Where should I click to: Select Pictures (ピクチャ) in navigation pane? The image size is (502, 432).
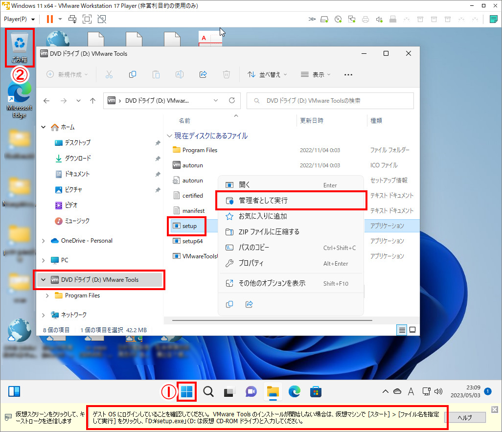coord(73,189)
